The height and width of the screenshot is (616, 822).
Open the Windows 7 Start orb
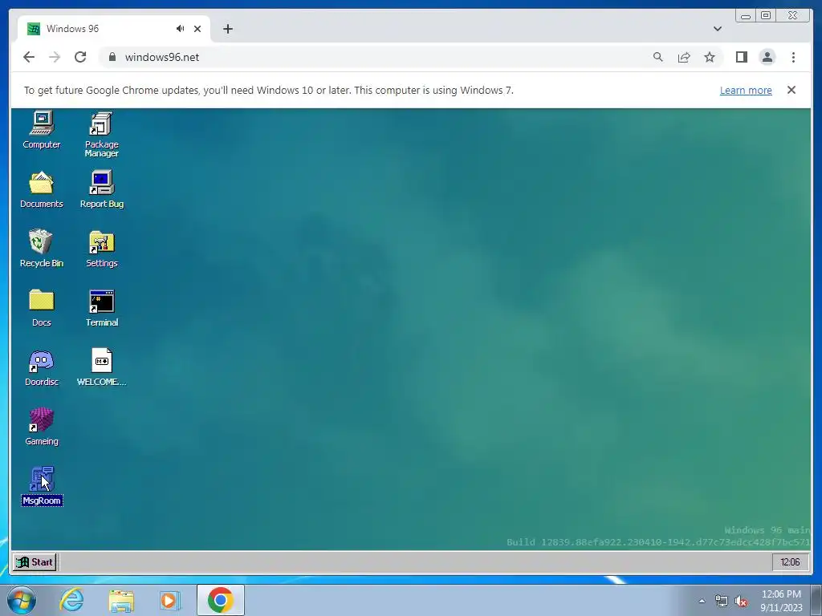click(x=21, y=600)
